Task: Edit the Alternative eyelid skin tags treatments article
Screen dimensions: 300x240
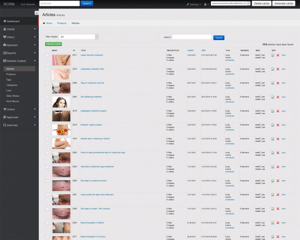Action: (273, 167)
